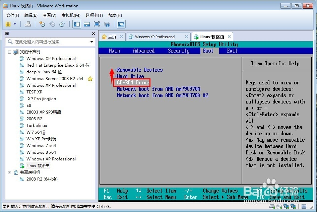This screenshot has width=317, height=212.
Task: Click the CD/DVD status bar icon
Action: pos(279,206)
